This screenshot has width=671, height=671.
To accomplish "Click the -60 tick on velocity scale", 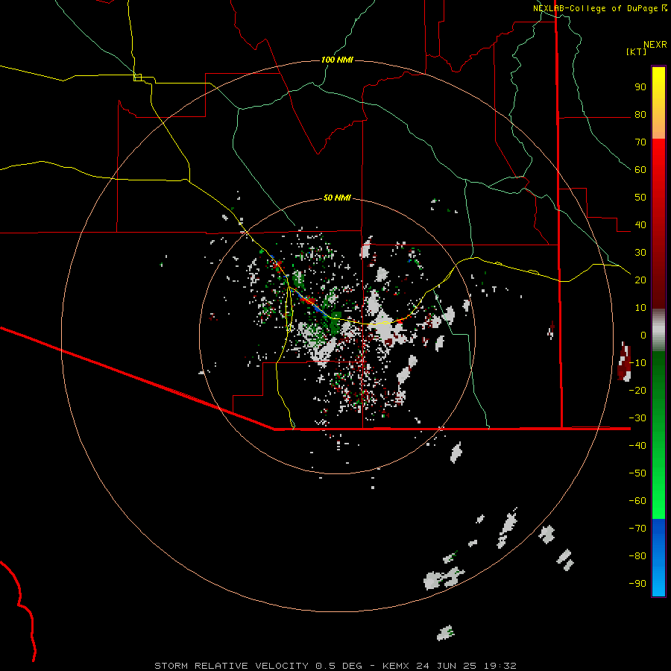I will pyautogui.click(x=637, y=501).
